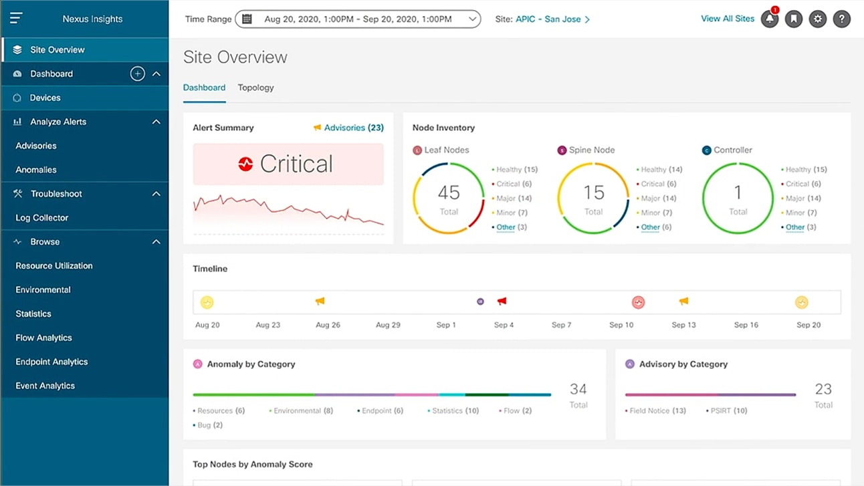Click the timeline marker near Sep 10
Image resolution: width=864 pixels, height=486 pixels.
pos(638,302)
